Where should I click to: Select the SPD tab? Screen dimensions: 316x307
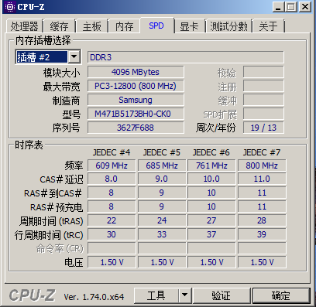[156, 26]
